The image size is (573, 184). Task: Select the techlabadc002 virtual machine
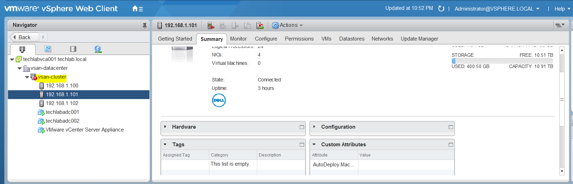62,121
